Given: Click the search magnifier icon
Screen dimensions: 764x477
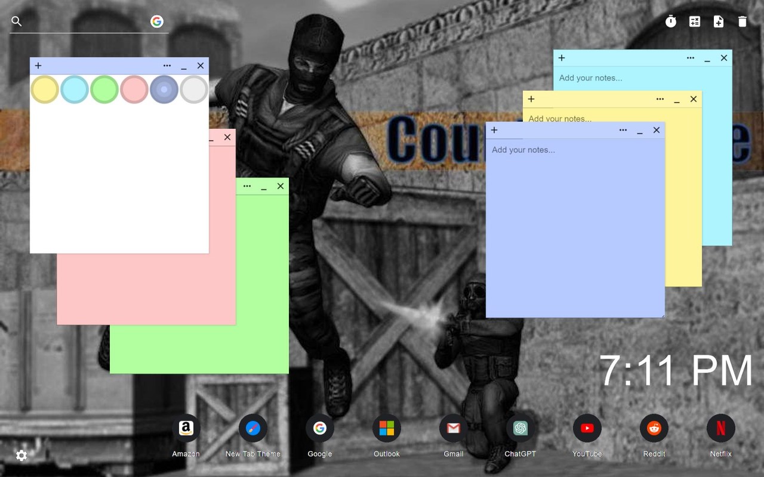Looking at the screenshot, I should point(17,21).
